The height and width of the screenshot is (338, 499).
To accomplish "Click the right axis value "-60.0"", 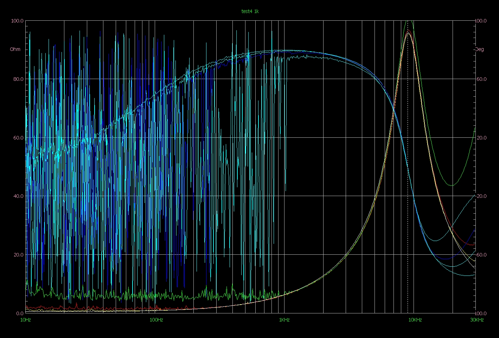I will point(481,255).
